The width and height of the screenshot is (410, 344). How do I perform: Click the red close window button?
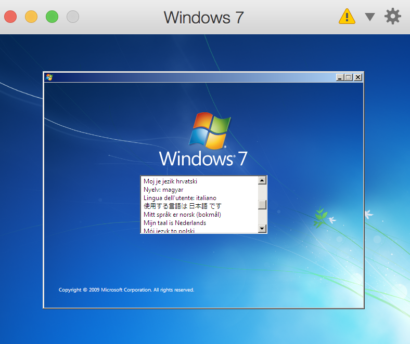(10, 17)
